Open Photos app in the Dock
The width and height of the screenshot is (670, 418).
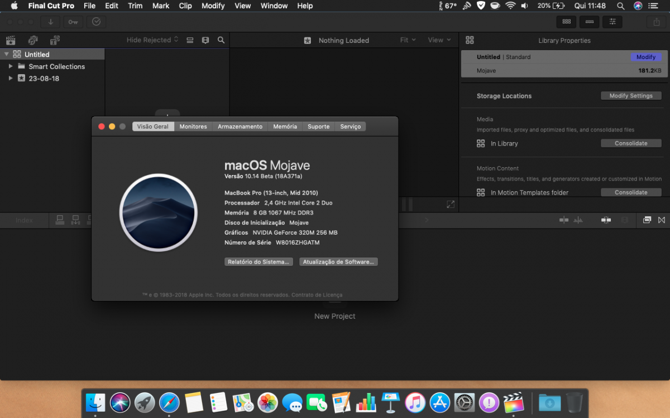click(x=268, y=402)
